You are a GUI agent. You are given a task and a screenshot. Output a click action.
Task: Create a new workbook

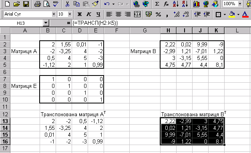7,4
